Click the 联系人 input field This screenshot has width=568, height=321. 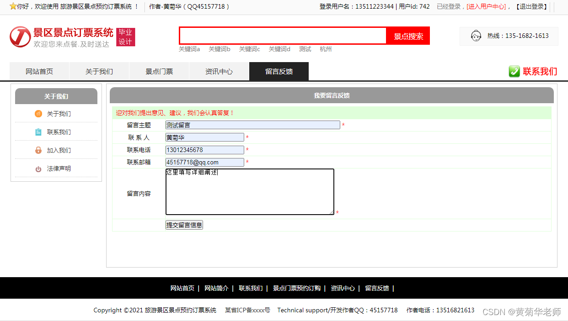(205, 137)
